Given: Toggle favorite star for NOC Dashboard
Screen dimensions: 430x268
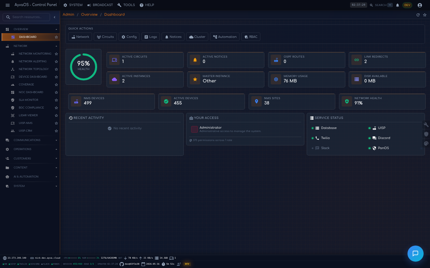Looking at the screenshot, I should (56, 92).
